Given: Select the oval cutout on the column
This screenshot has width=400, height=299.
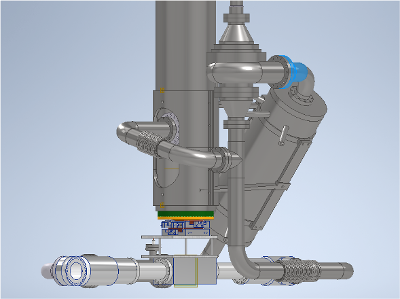Looking at the screenshot, I should click(x=166, y=174).
